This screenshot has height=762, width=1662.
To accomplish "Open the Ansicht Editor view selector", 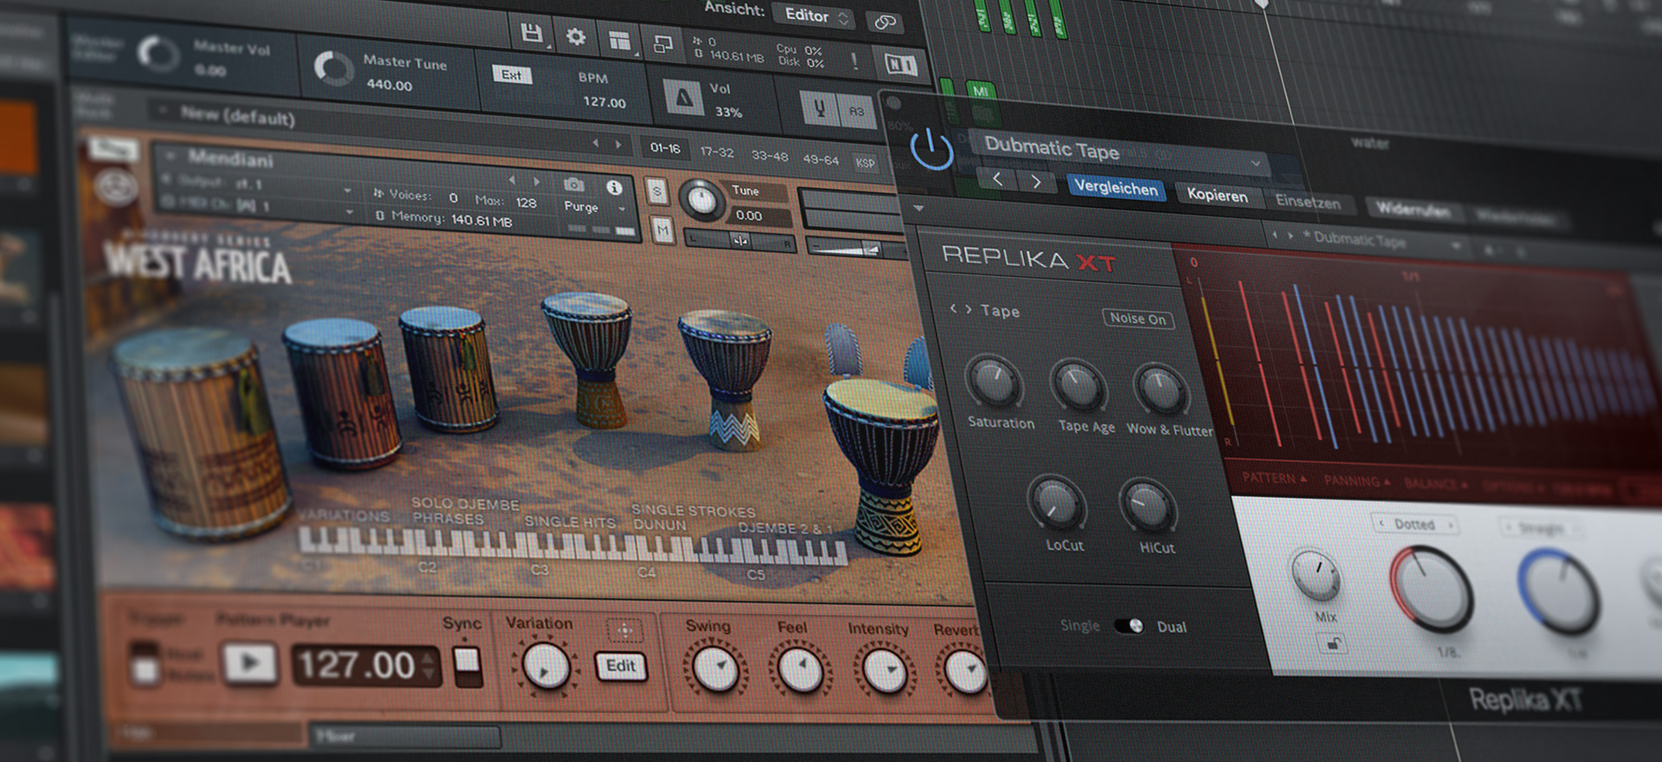I will (817, 16).
